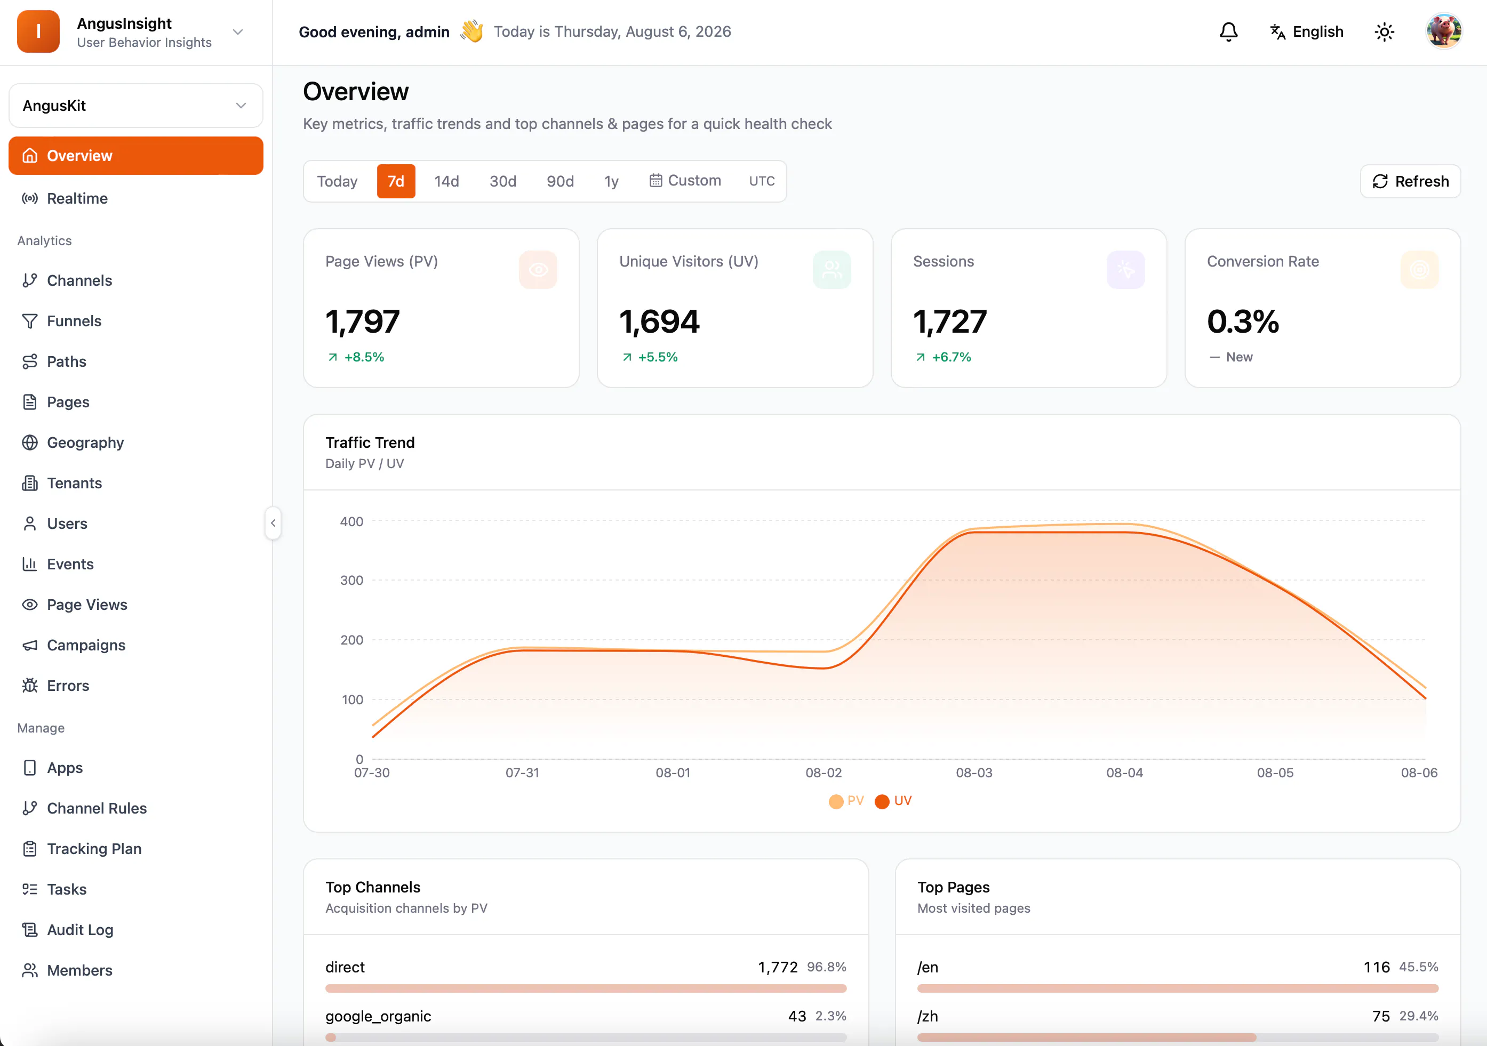Click the Tracking Plan clipboard icon

(x=30, y=849)
